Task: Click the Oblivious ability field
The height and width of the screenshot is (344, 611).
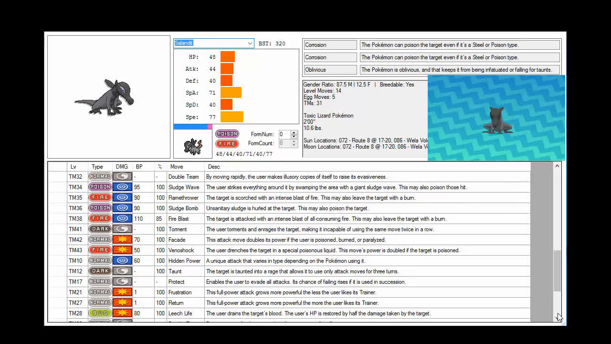Action: 330,70
